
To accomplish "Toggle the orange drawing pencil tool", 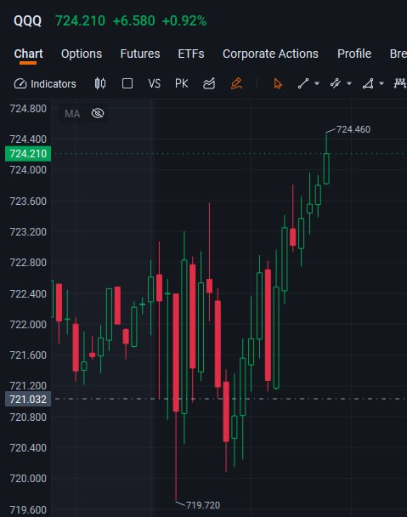I will pos(236,83).
